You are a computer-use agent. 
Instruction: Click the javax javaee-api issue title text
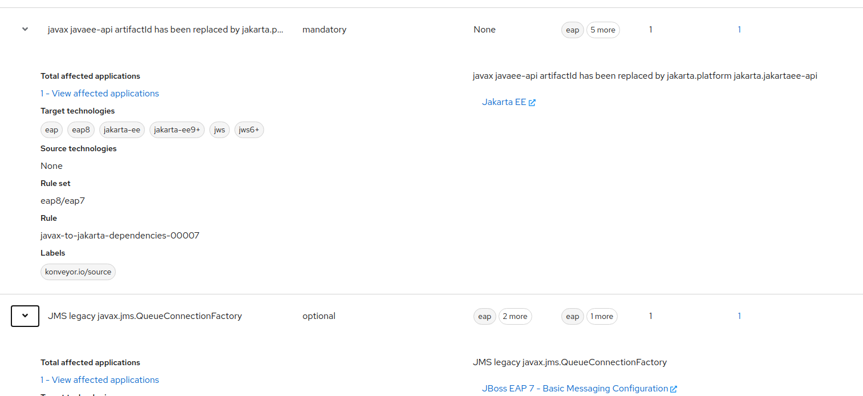[x=165, y=30]
